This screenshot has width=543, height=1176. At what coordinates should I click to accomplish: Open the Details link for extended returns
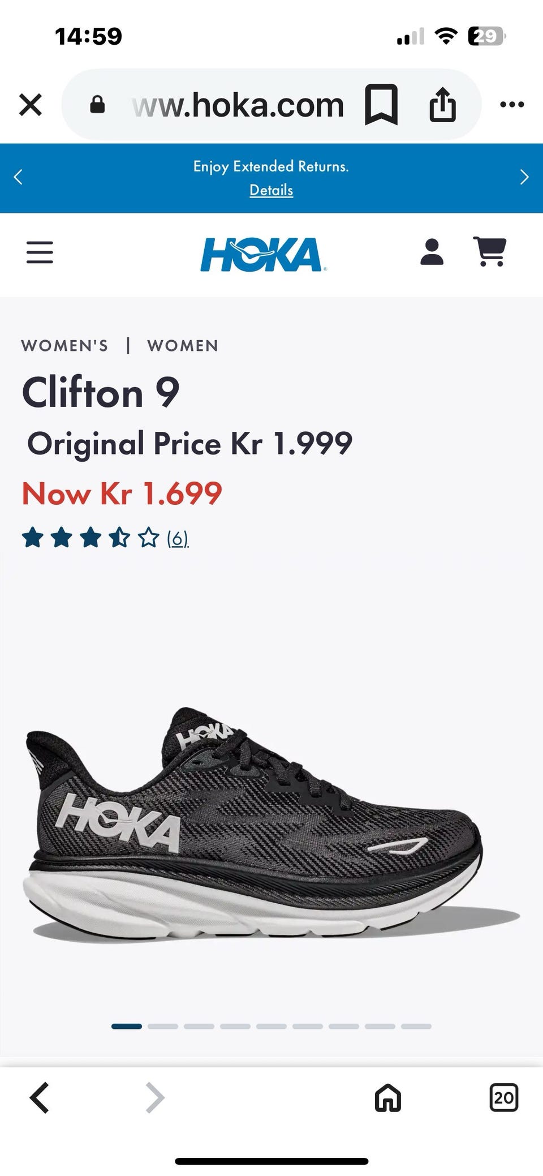point(271,190)
